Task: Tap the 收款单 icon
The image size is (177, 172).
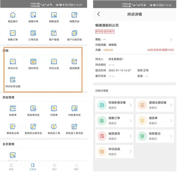Action: coord(13,108)
